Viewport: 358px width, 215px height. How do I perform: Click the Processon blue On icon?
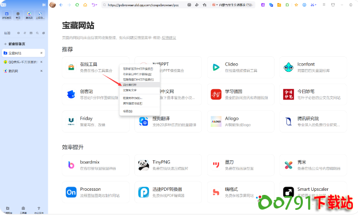click(x=71, y=192)
